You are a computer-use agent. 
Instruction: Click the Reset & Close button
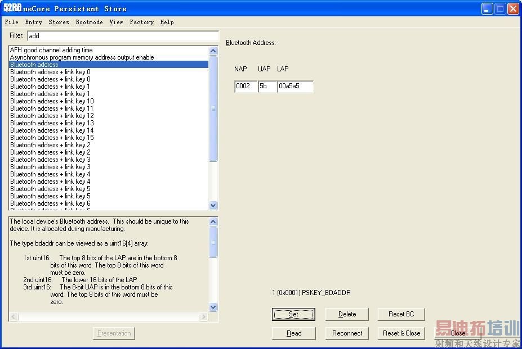(x=401, y=333)
